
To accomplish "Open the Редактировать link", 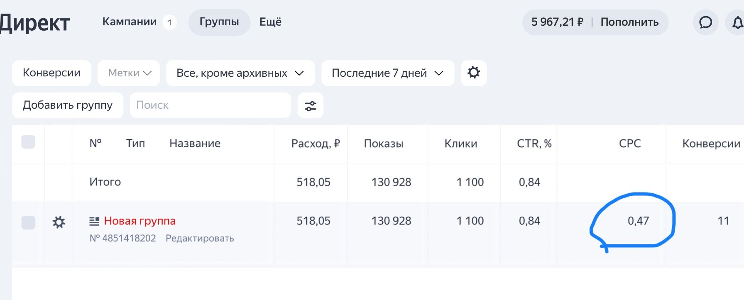I will point(200,239).
